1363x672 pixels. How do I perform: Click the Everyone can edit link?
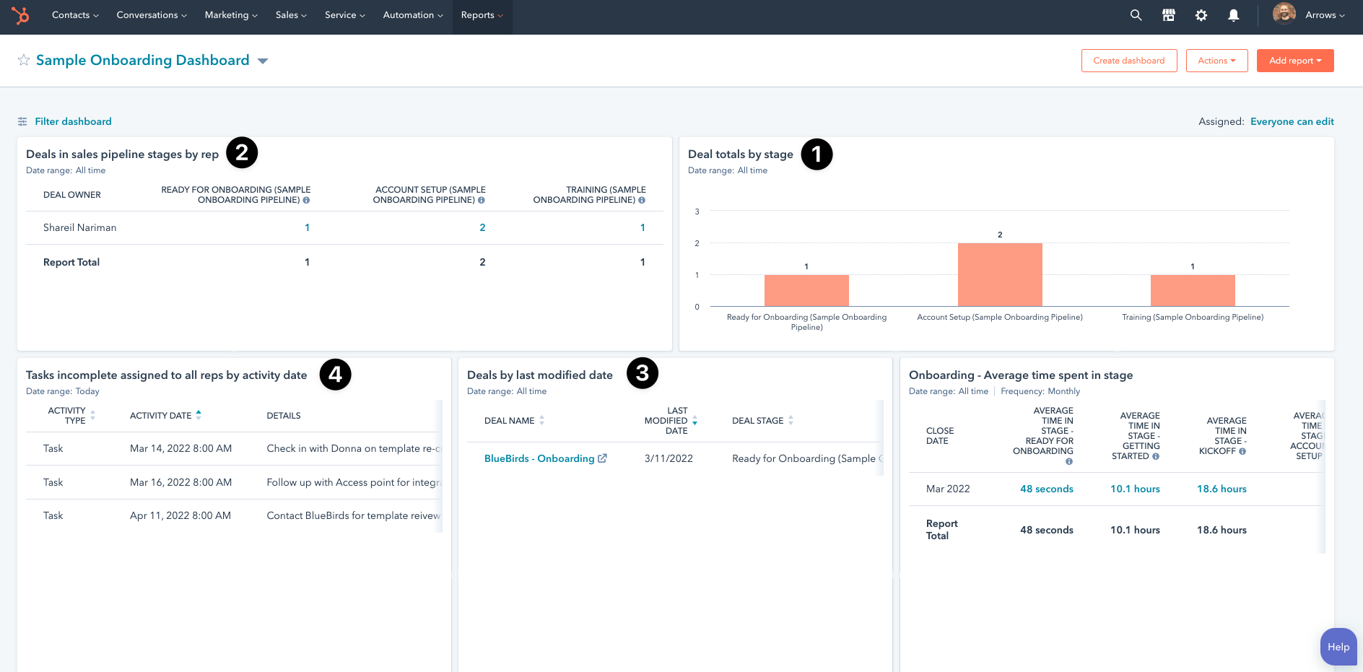click(1292, 121)
